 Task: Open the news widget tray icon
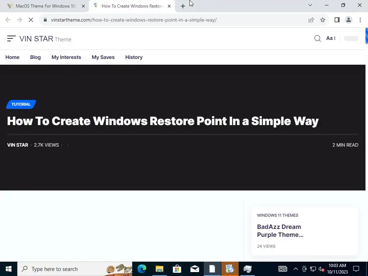pos(282,269)
